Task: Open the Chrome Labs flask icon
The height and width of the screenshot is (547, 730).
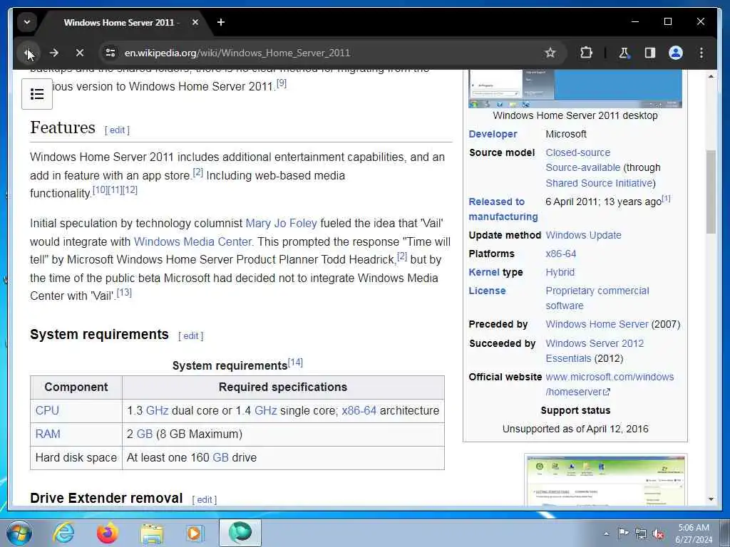Action: pos(624,53)
